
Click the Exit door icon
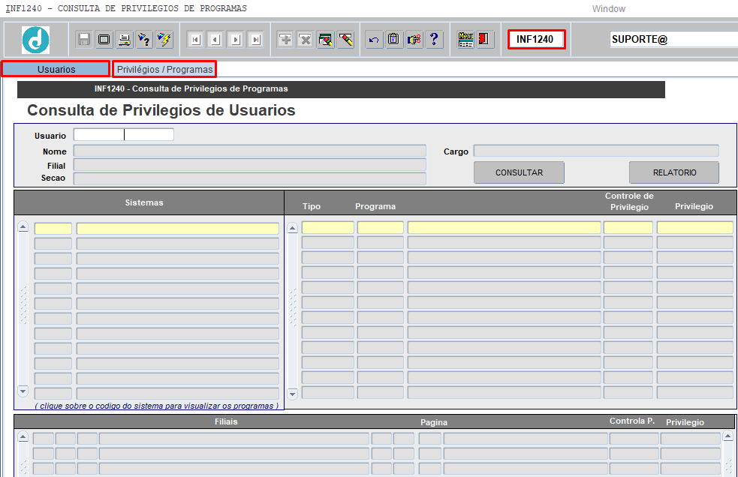click(483, 40)
